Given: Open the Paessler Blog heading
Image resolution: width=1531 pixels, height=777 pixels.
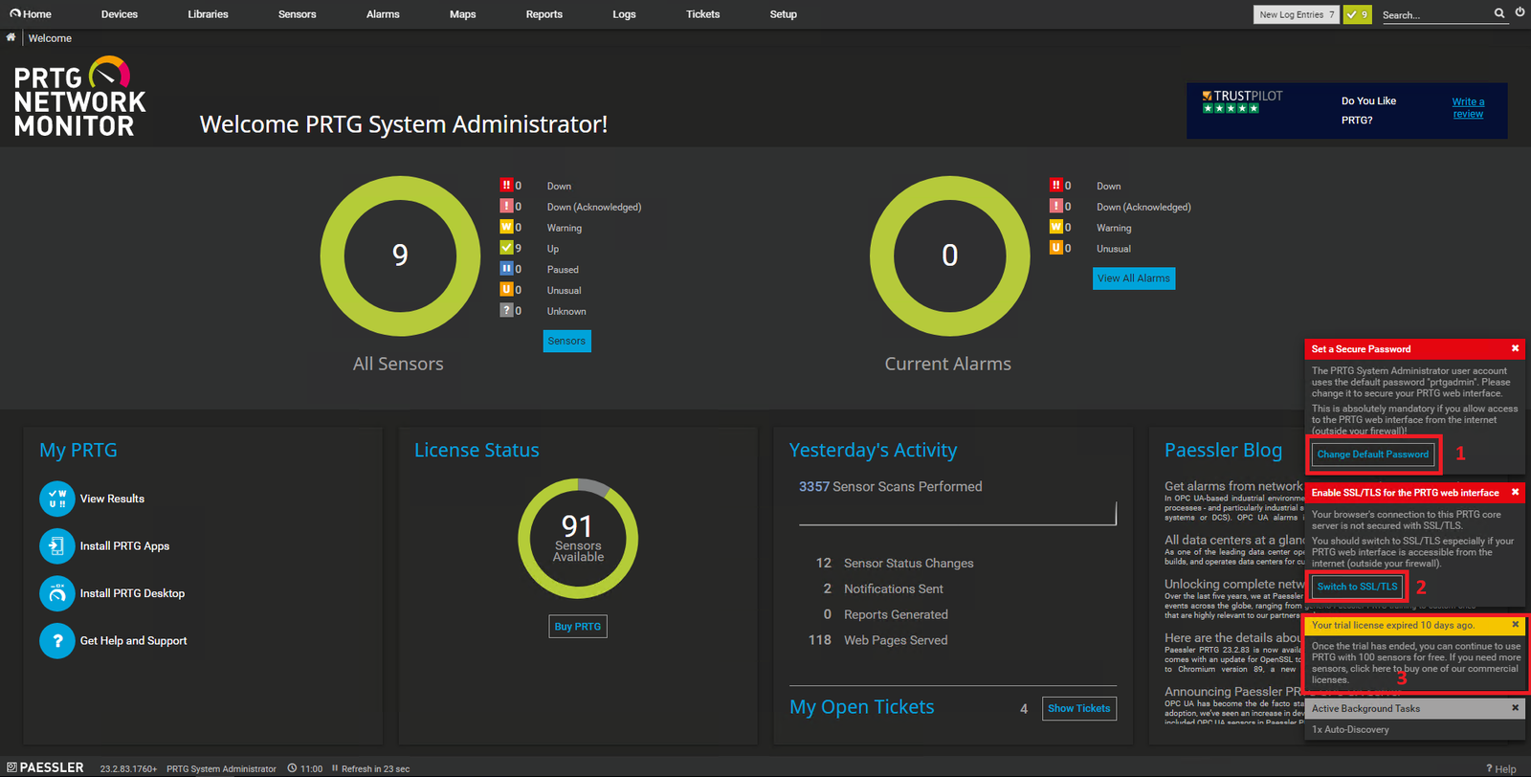Looking at the screenshot, I should (x=1223, y=450).
